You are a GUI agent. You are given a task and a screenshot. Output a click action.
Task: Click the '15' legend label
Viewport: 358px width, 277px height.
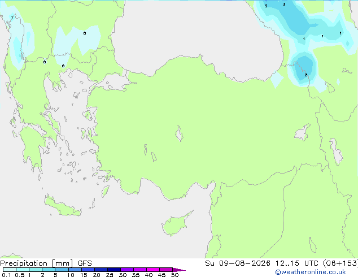point(84,275)
